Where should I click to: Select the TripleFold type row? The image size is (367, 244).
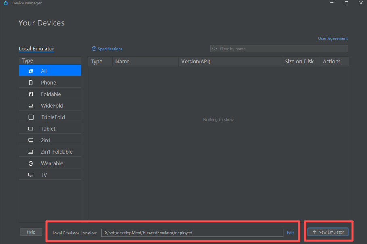pos(50,117)
